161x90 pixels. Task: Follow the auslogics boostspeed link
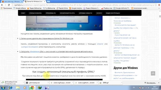(29, 47)
